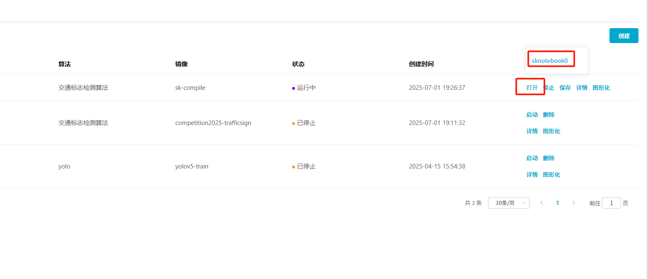Click the next page arrow
Screen dimensions: 648x279
(x=573, y=203)
